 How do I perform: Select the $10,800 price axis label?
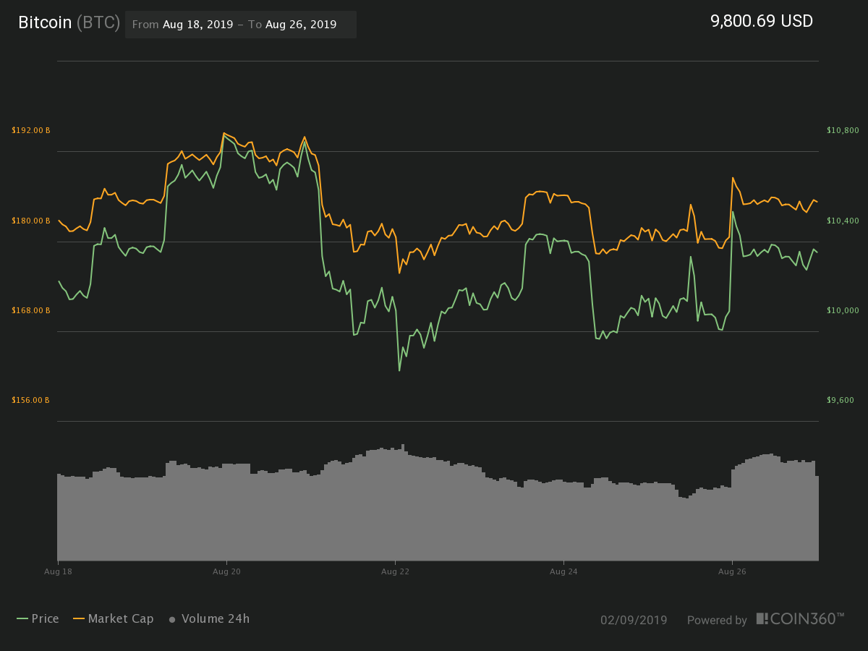click(843, 130)
